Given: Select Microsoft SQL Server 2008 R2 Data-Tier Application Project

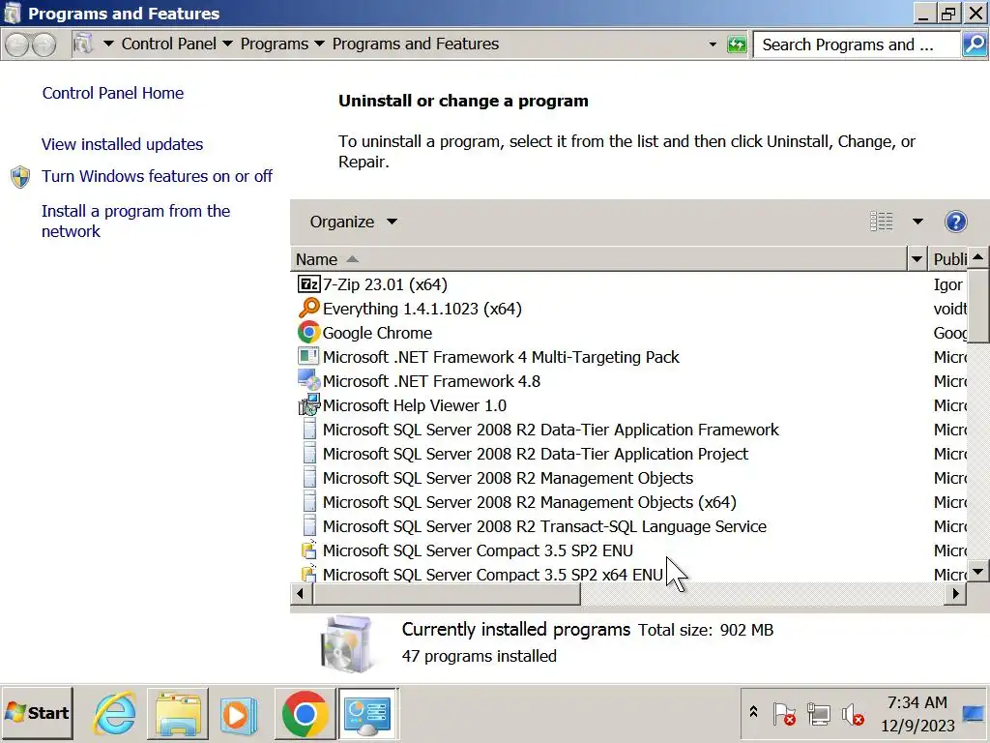Looking at the screenshot, I should (535, 454).
